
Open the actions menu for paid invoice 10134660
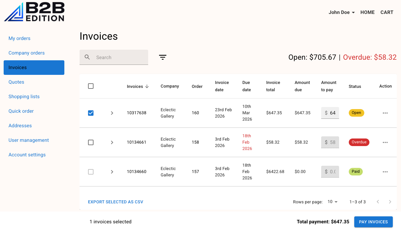[385, 172]
